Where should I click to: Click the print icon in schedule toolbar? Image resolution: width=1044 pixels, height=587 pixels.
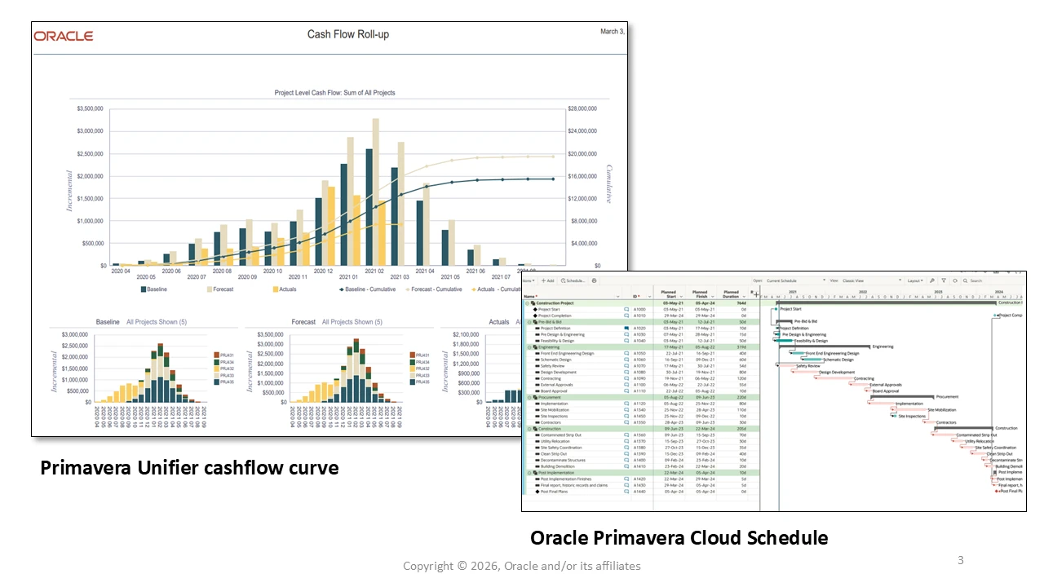point(594,280)
